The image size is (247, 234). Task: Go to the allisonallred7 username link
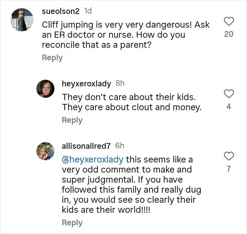86,146
